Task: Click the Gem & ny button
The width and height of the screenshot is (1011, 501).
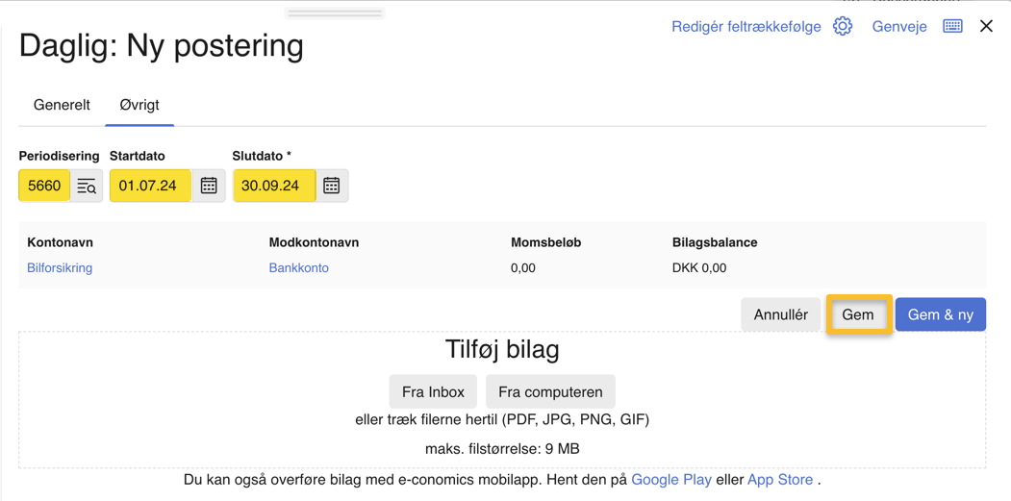Action: [x=940, y=314]
